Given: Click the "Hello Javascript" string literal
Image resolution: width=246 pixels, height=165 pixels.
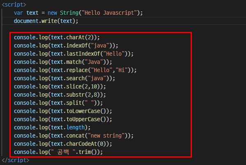Looking at the screenshot, I should [x=109, y=13].
